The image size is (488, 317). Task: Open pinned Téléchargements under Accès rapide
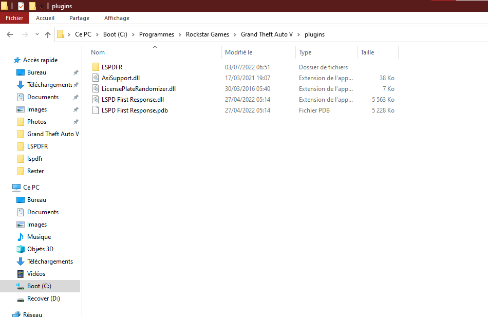tap(49, 85)
